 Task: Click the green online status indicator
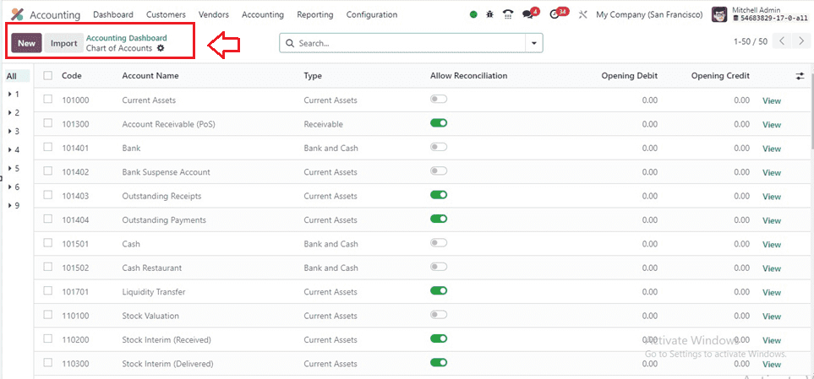click(473, 15)
